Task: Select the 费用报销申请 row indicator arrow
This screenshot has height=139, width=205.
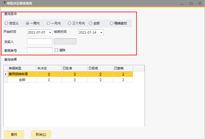Action: tap(6, 74)
